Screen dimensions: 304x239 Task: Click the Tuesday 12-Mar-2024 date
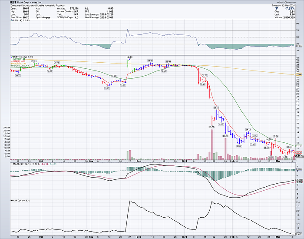[283, 5]
